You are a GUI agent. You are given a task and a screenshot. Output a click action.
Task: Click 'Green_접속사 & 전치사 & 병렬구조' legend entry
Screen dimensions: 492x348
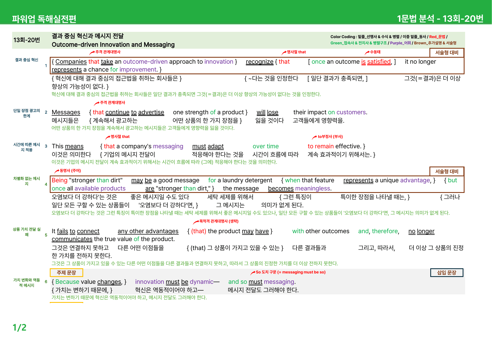[358, 43]
